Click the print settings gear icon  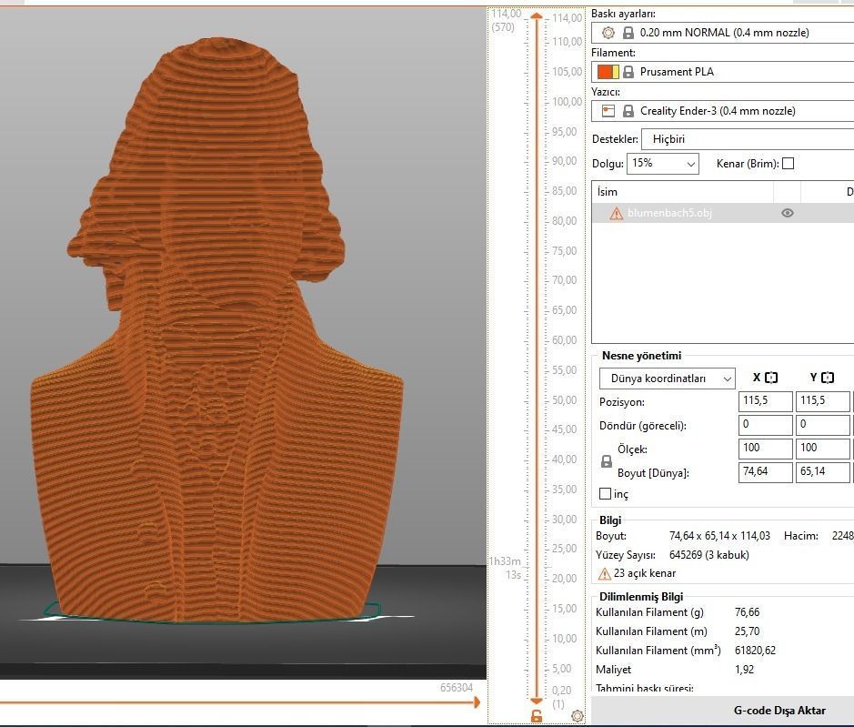[608, 33]
